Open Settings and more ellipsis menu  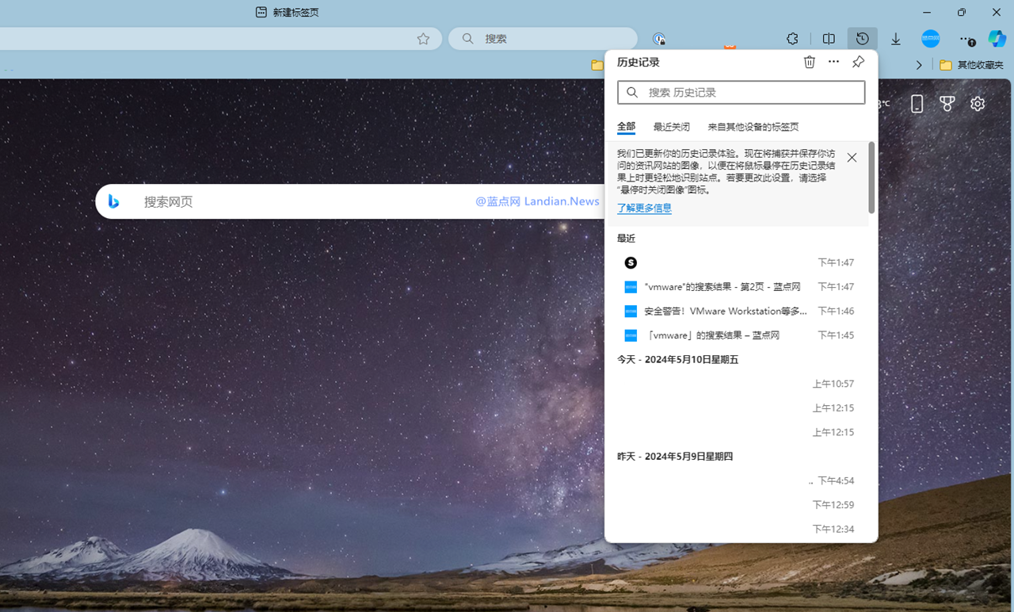tap(966, 38)
